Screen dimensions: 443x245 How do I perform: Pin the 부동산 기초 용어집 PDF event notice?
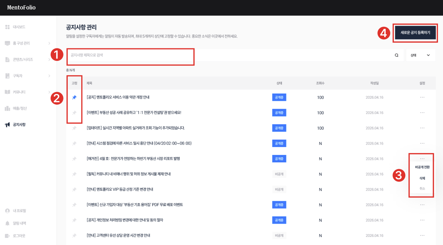74,205
